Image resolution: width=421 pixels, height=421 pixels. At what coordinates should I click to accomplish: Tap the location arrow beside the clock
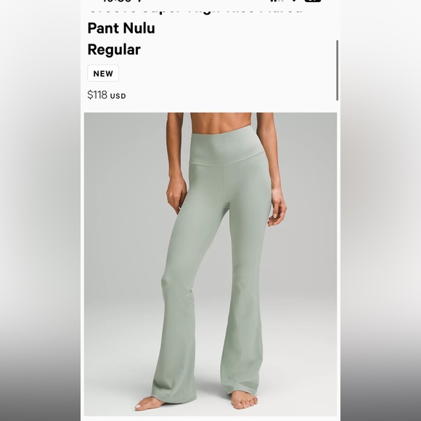[x=139, y=1]
